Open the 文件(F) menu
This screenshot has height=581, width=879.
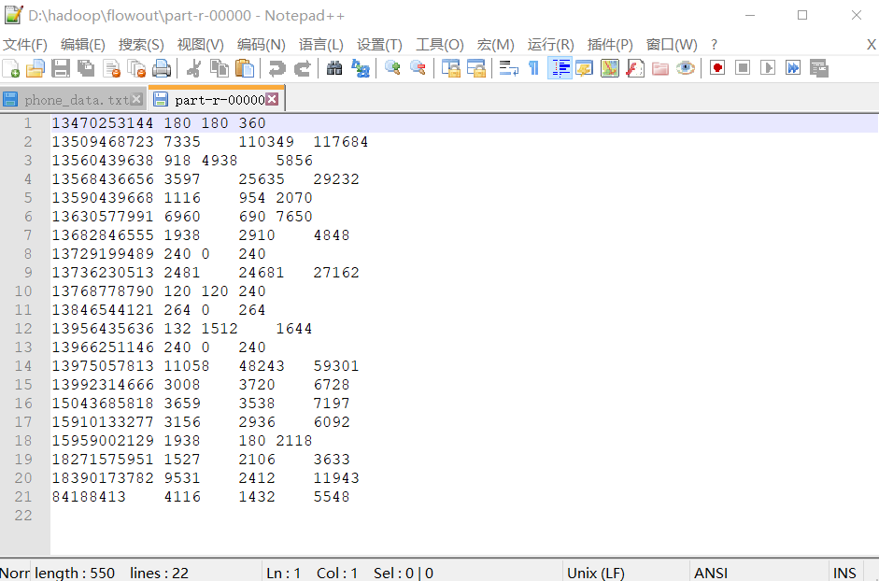tap(25, 44)
